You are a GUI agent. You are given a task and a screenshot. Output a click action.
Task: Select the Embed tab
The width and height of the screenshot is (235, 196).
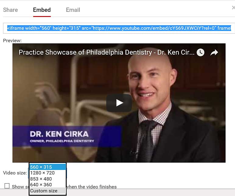click(x=42, y=10)
